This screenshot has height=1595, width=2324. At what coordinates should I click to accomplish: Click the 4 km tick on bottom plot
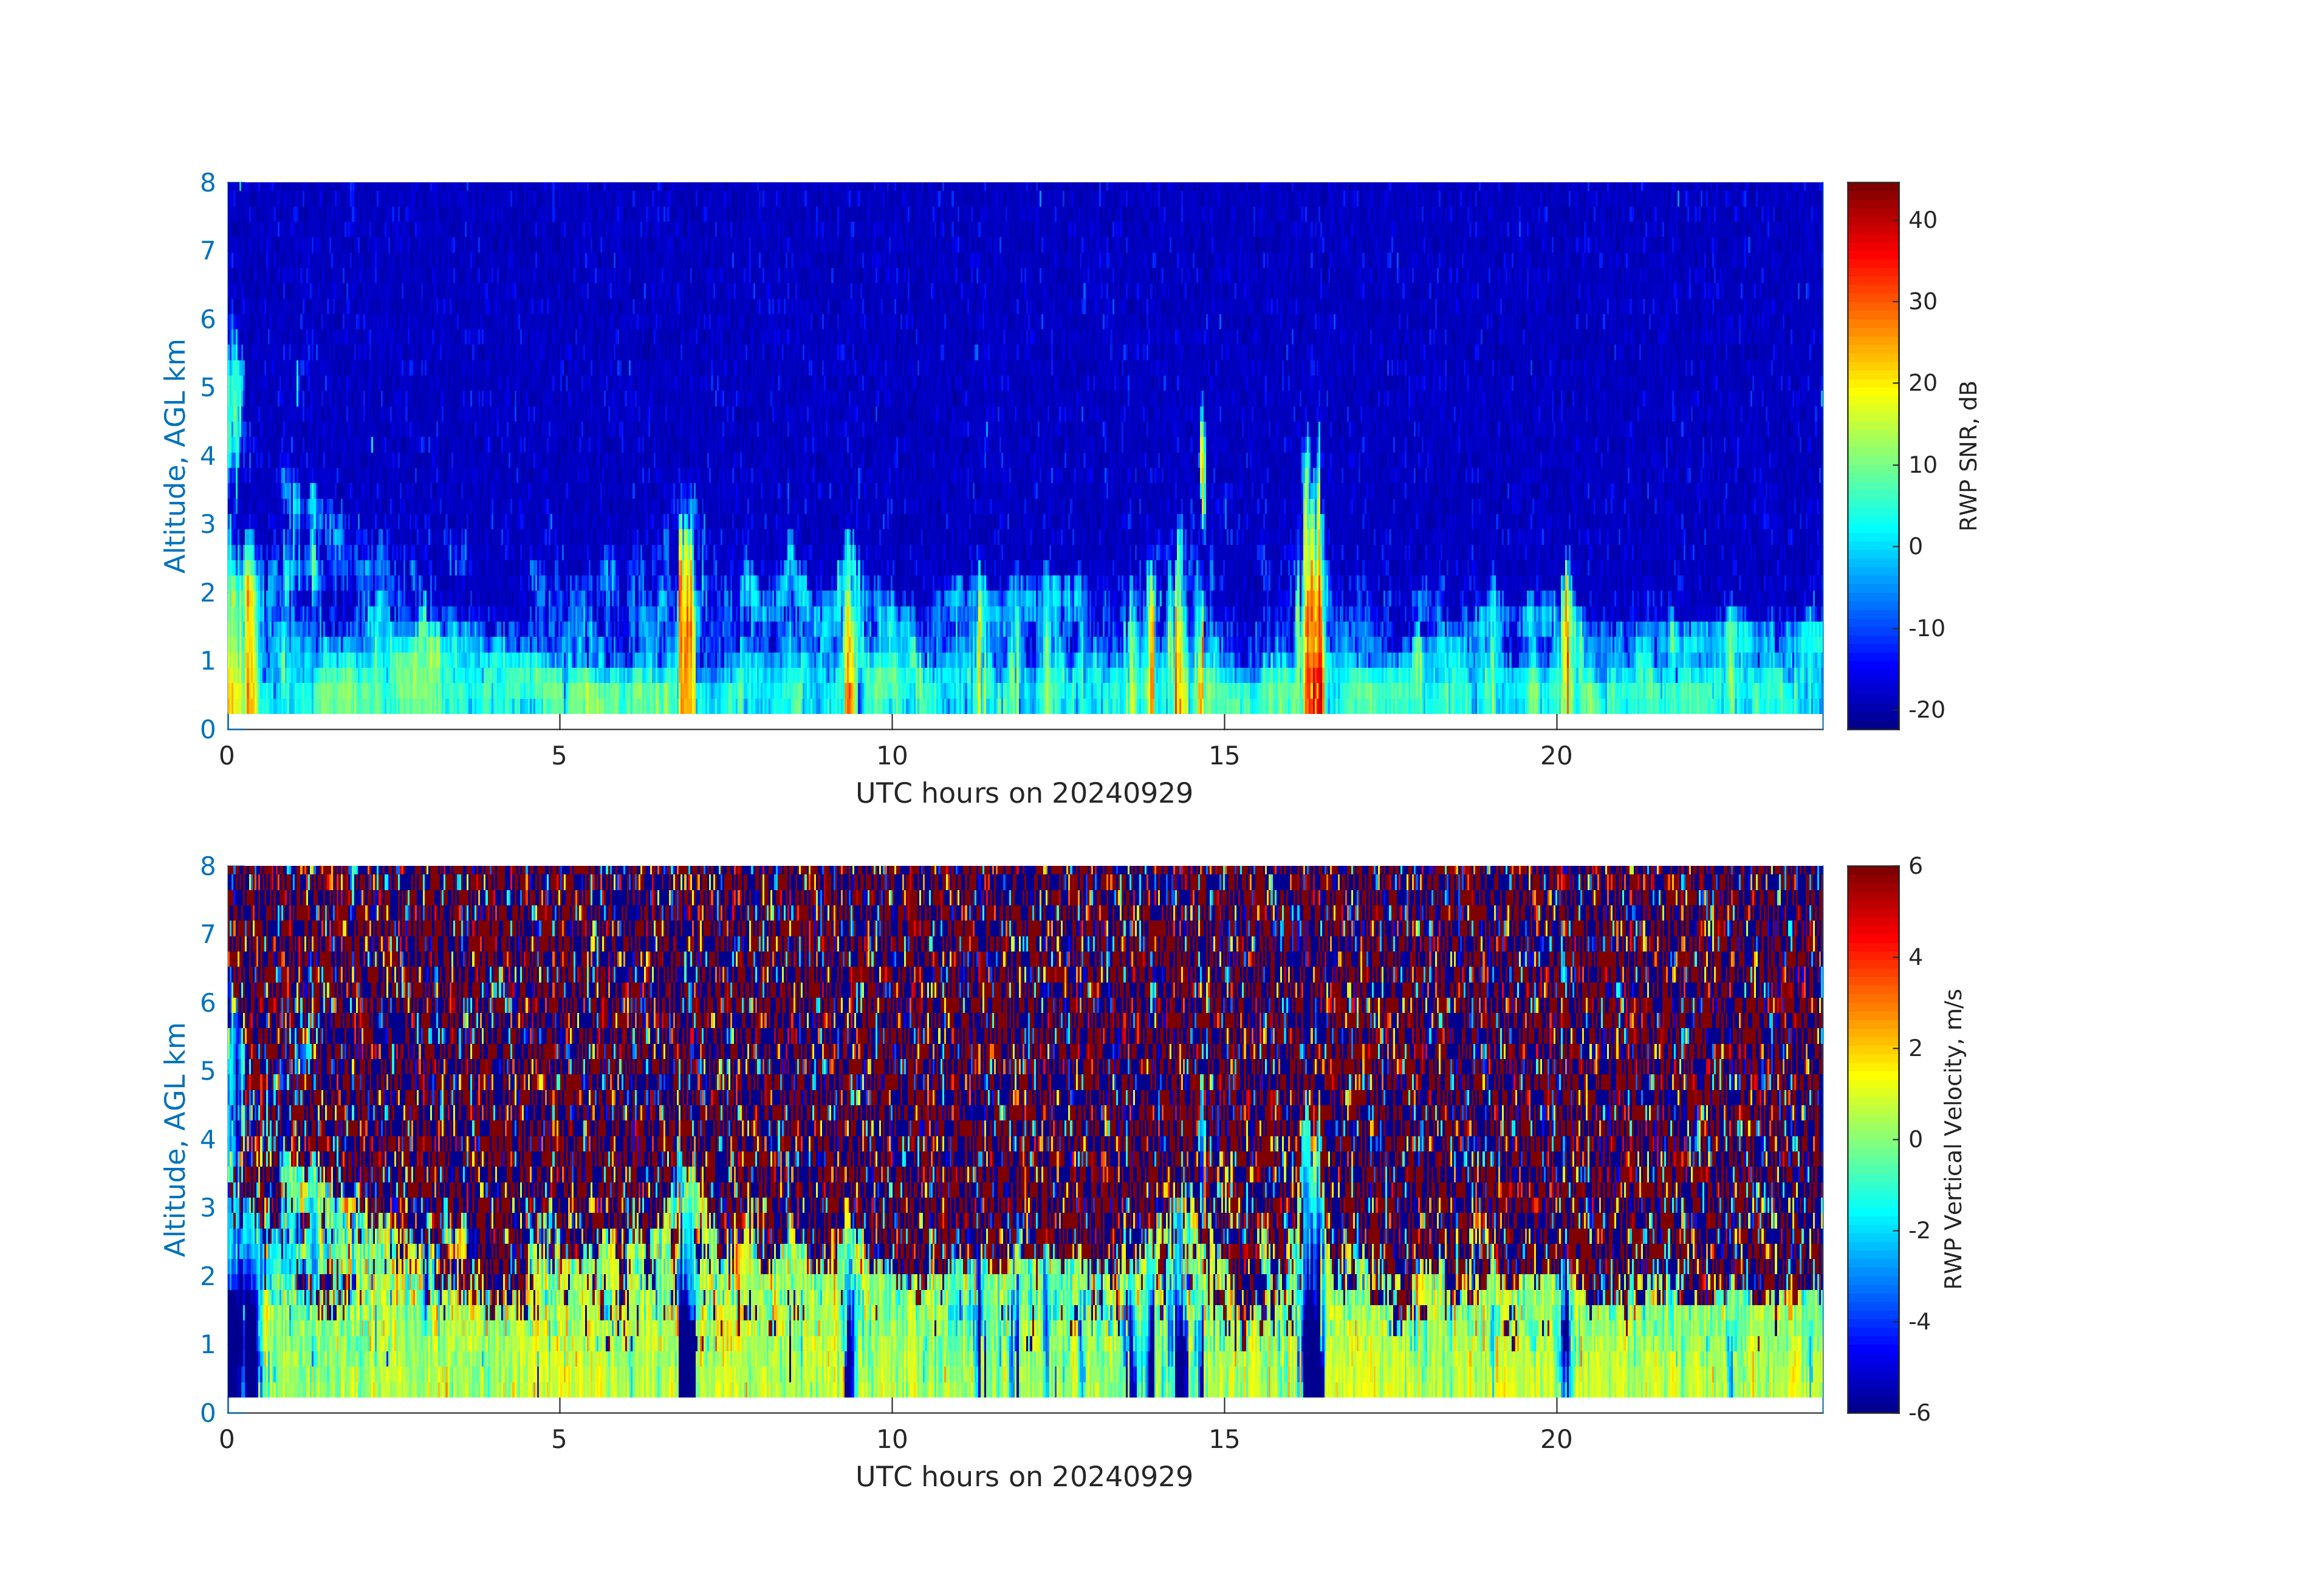208,1139
